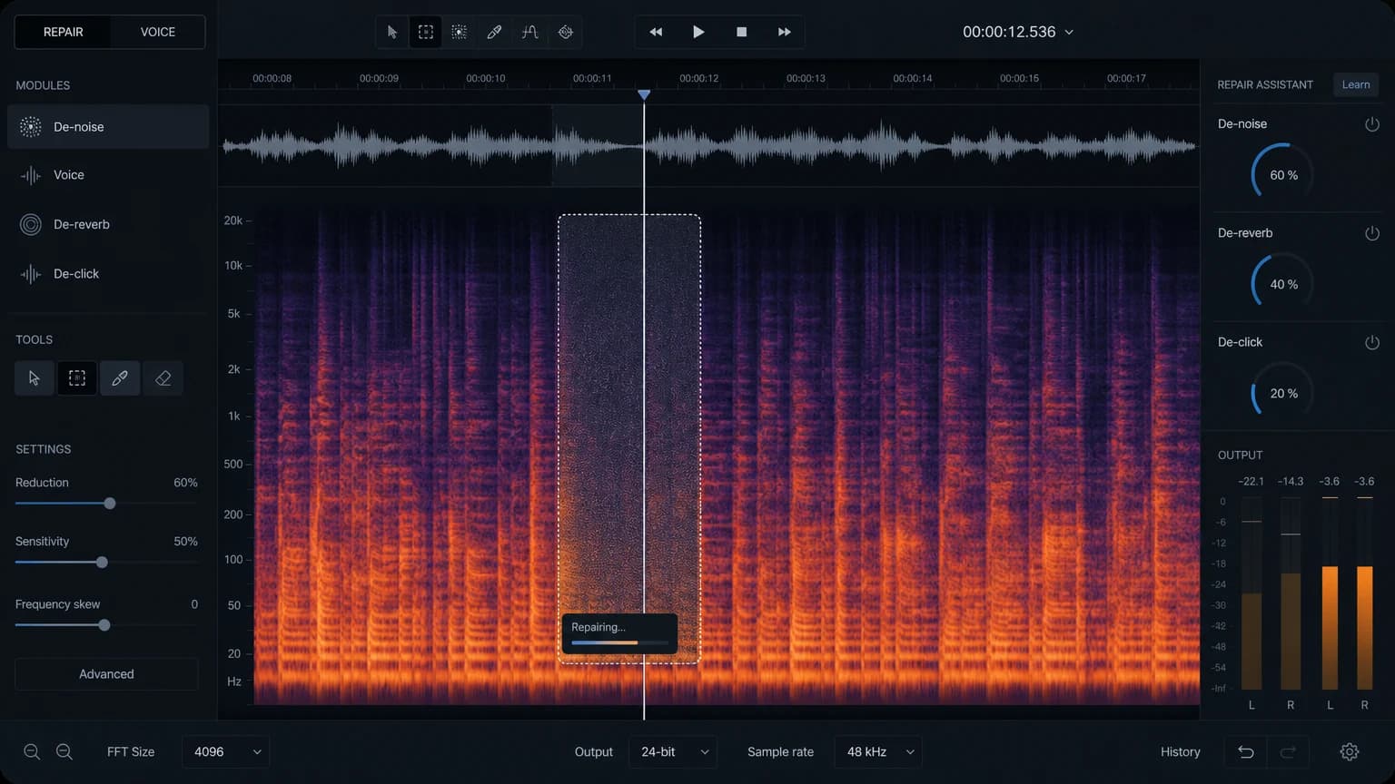The image size is (1395, 784).
Task: Click the Voice module waveform icon
Action: [30, 175]
